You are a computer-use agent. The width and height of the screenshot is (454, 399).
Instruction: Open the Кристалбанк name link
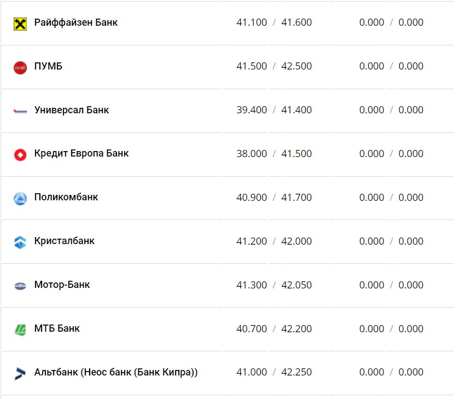64,241
